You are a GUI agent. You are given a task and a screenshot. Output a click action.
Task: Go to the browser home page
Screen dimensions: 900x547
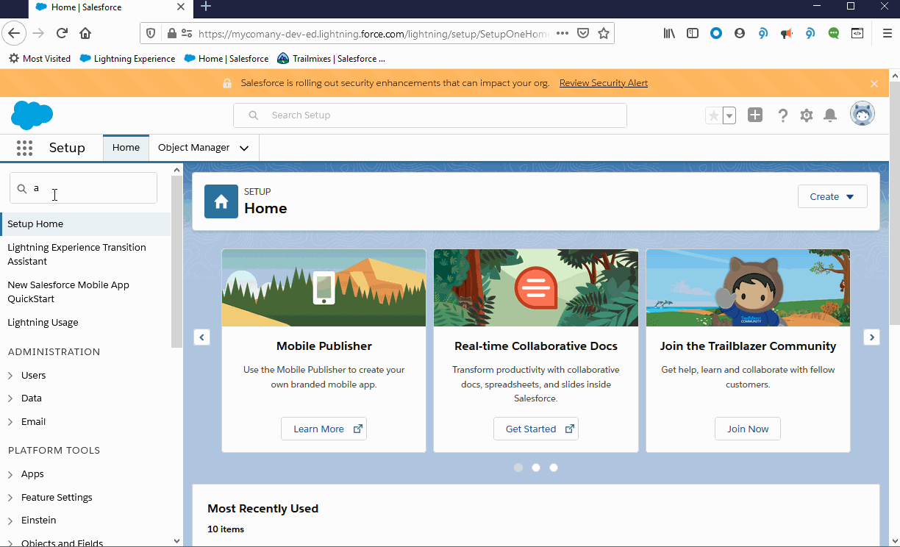tap(85, 33)
